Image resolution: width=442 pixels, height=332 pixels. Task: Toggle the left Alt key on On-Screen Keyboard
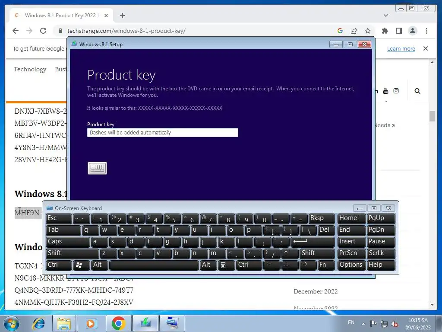(100, 265)
